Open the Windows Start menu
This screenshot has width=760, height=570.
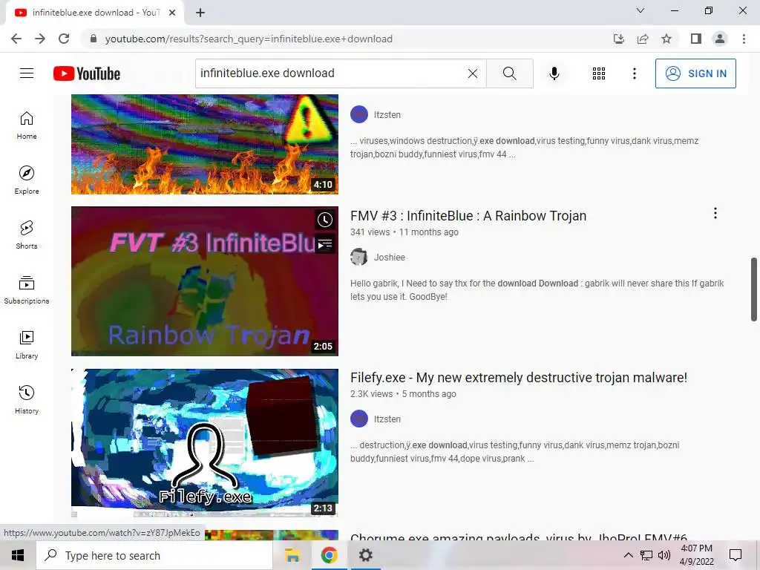pos(18,555)
